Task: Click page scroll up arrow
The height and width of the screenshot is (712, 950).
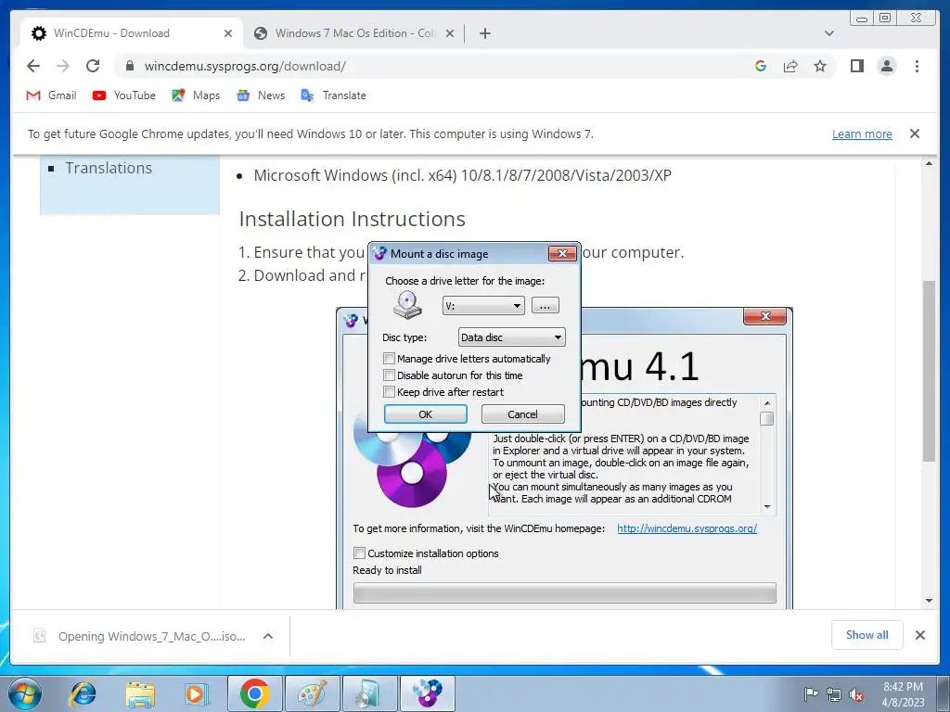Action: pyautogui.click(x=929, y=163)
